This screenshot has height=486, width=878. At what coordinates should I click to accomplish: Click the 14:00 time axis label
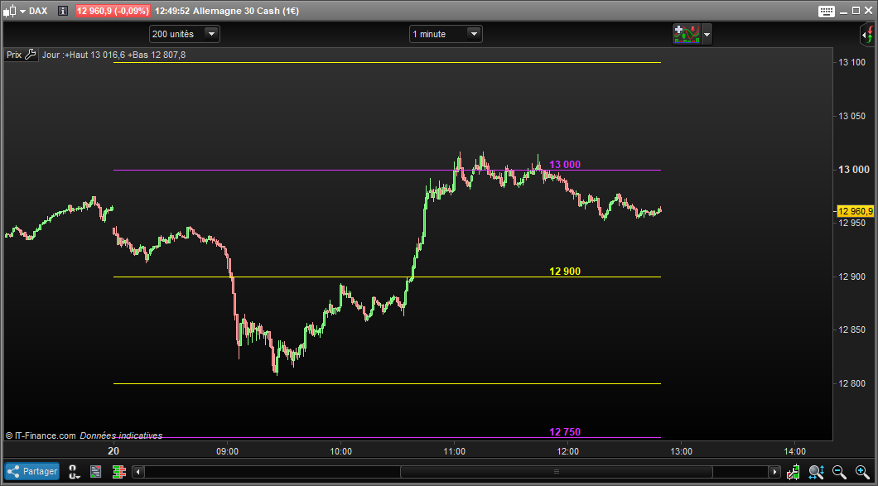794,451
